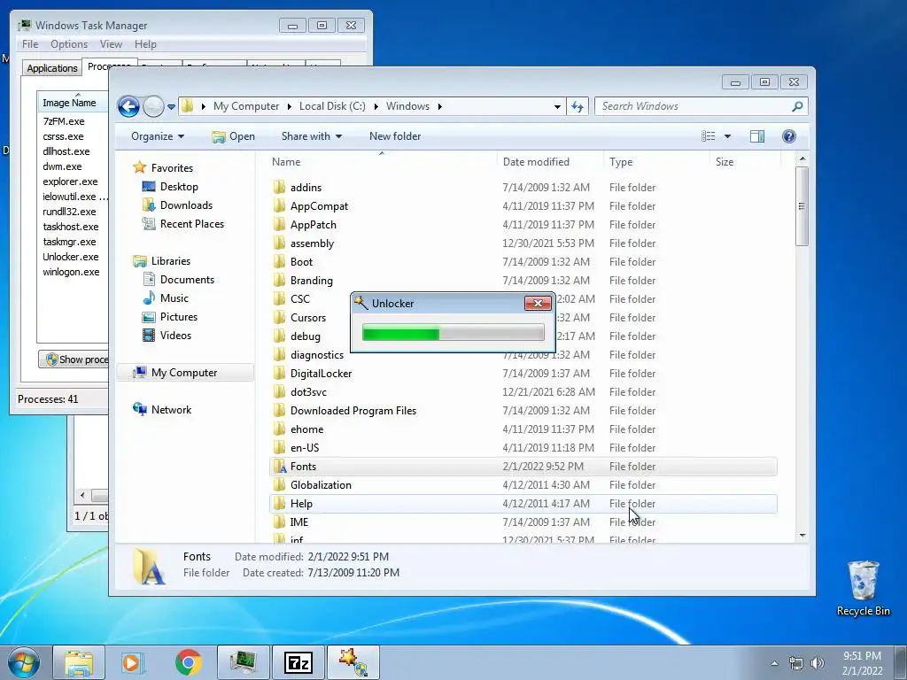Click the Forward navigation arrow in Explorer
The image size is (907, 680).
(x=153, y=106)
